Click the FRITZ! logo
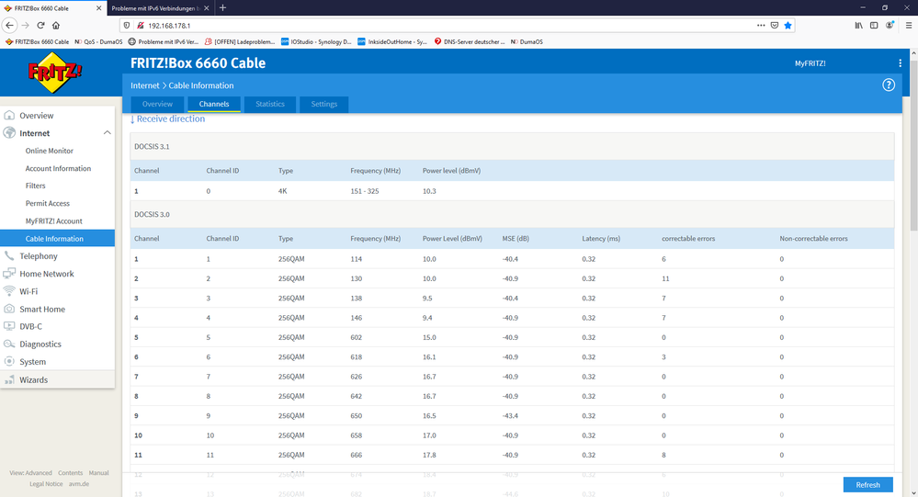The image size is (918, 497). (x=55, y=73)
